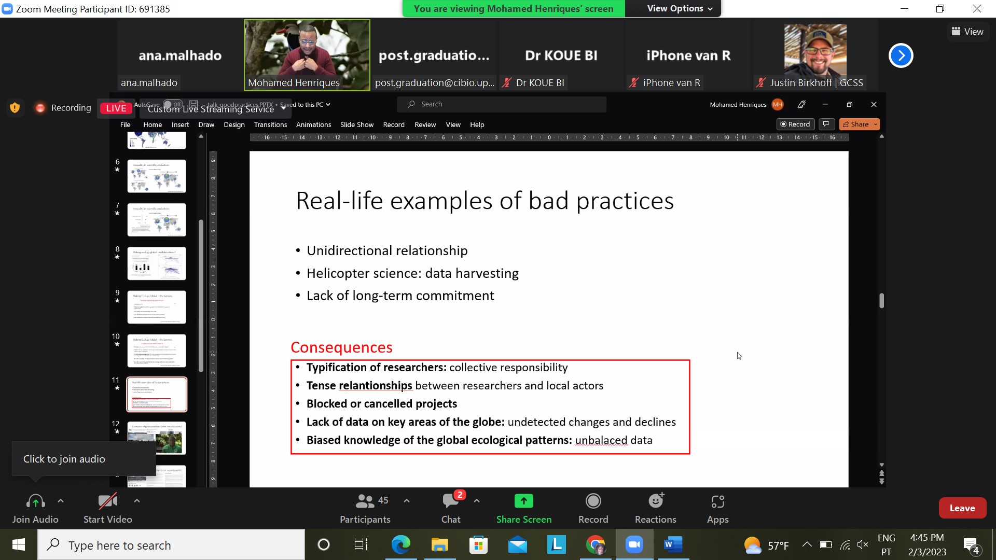Click the PowerPoint Record button
Image resolution: width=996 pixels, height=560 pixels.
(795, 124)
